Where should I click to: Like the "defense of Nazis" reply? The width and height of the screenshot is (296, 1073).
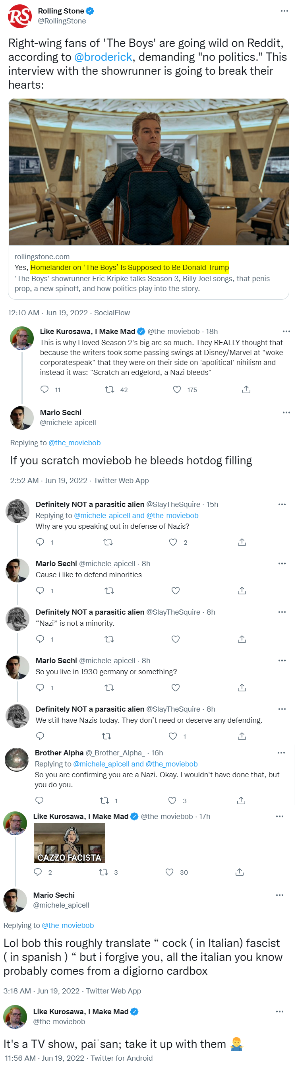[x=173, y=542]
